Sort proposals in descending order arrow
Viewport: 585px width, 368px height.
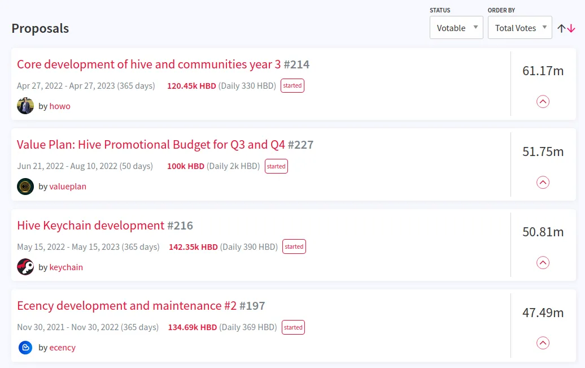(x=571, y=28)
